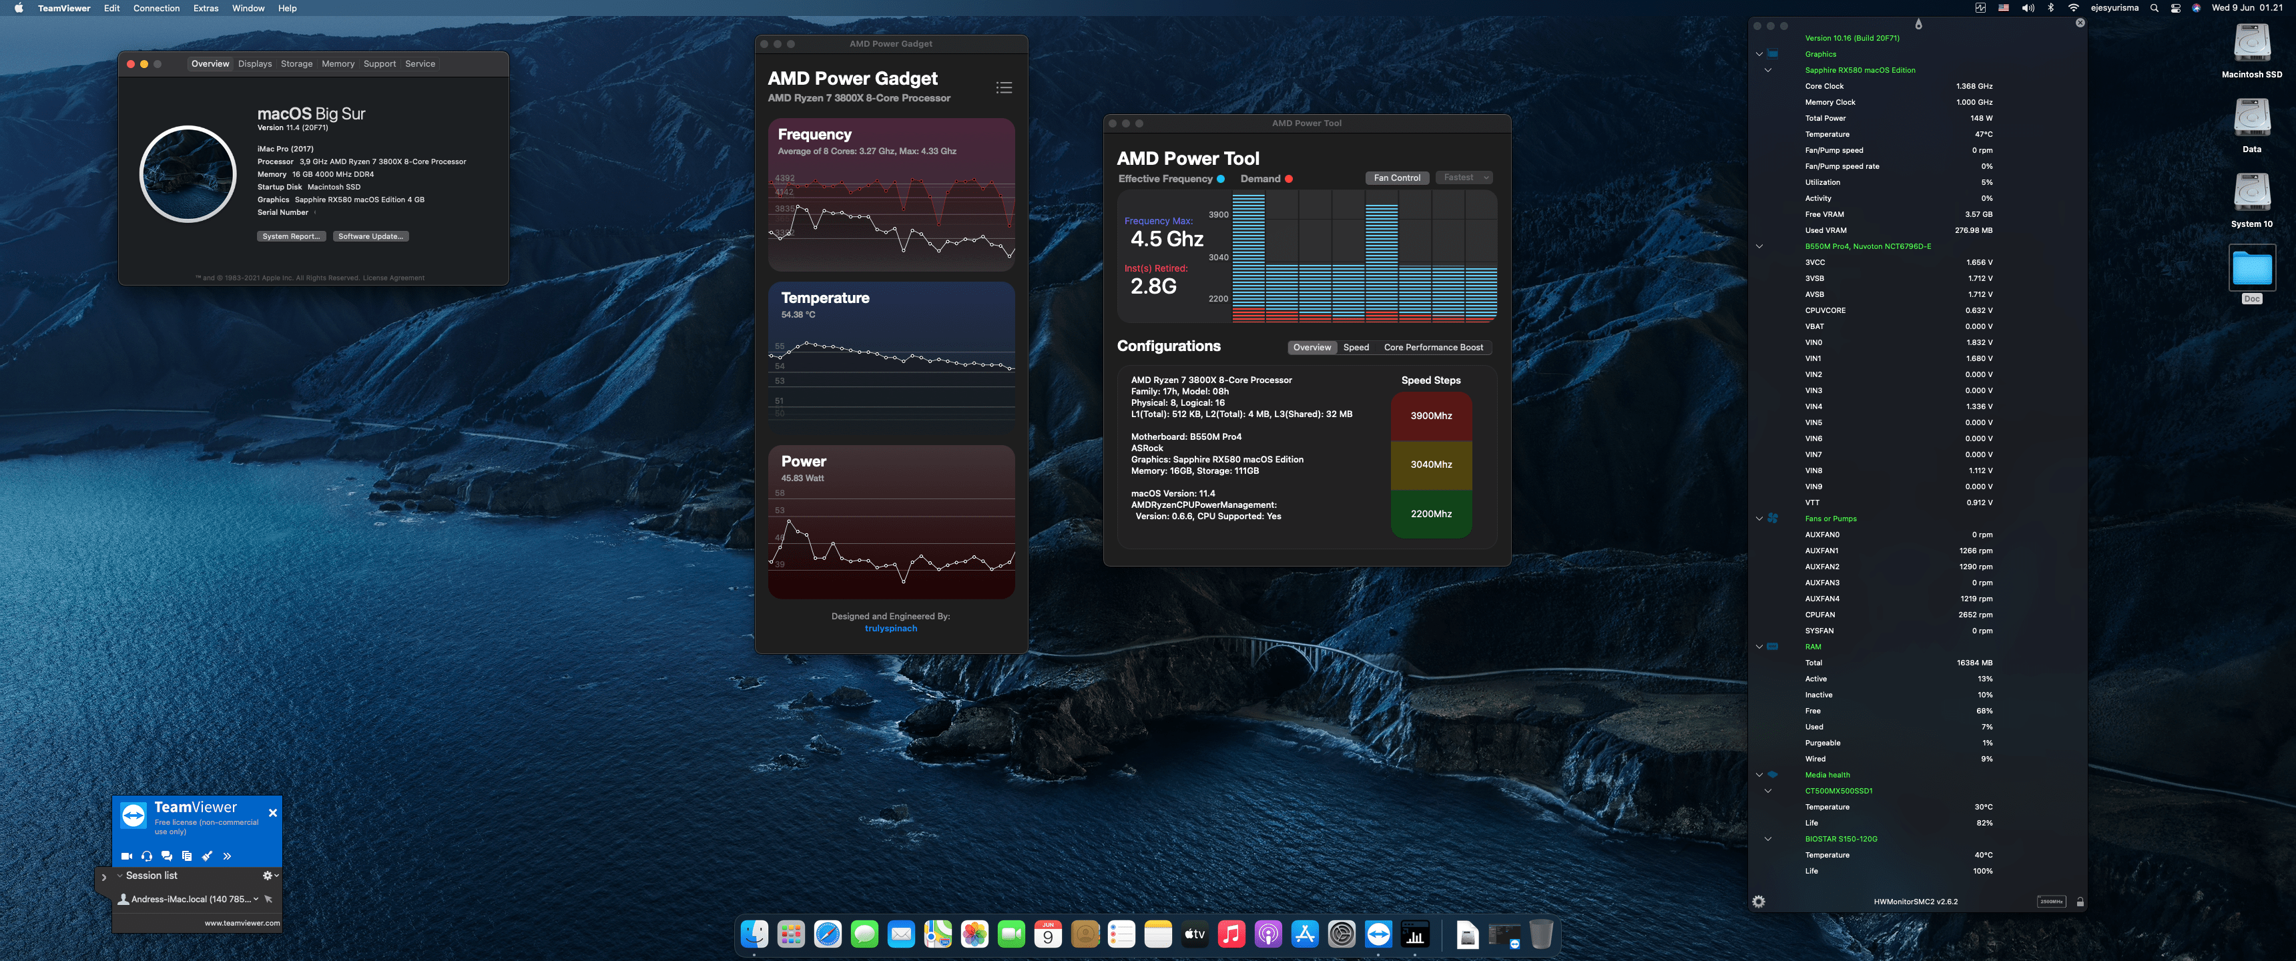
Task: Open TeamViewer file box icon
Action: (x=187, y=856)
